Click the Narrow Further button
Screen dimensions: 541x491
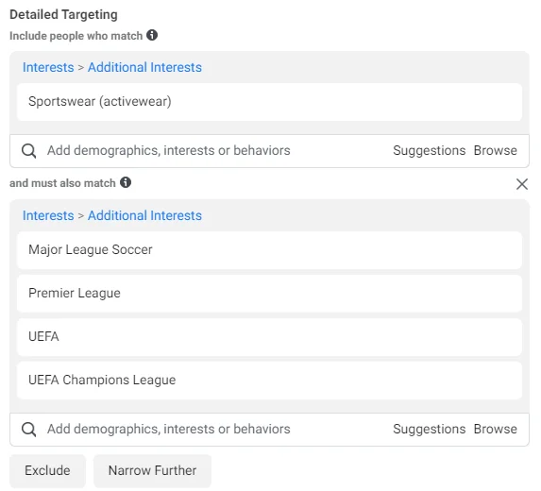click(152, 470)
